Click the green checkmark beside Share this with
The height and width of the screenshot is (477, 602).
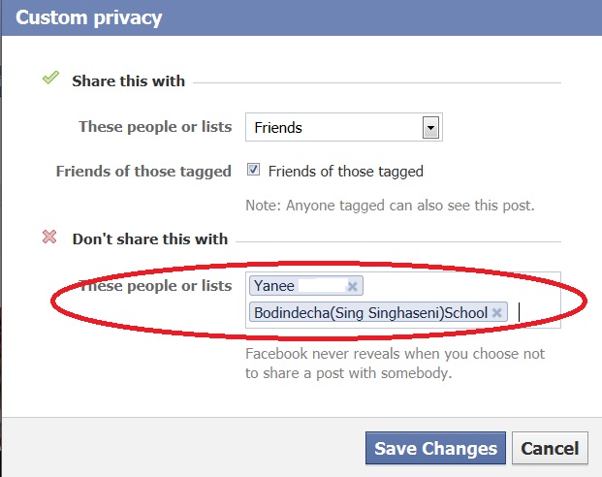tap(50, 79)
